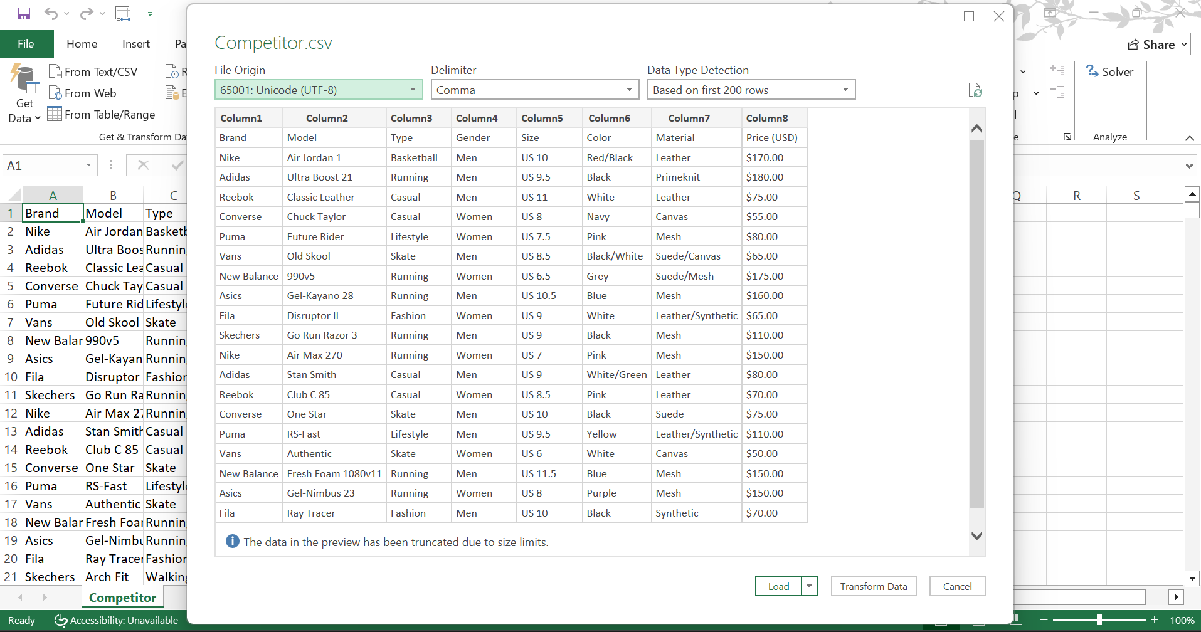Screen dimensions: 1201x632
Task: Click the From Text/CSV icon
Action: 55,71
